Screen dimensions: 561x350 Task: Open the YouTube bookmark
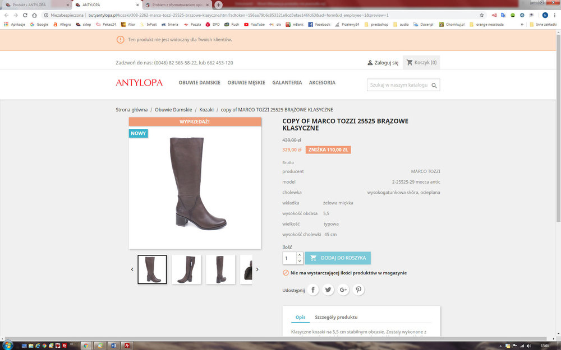[254, 24]
